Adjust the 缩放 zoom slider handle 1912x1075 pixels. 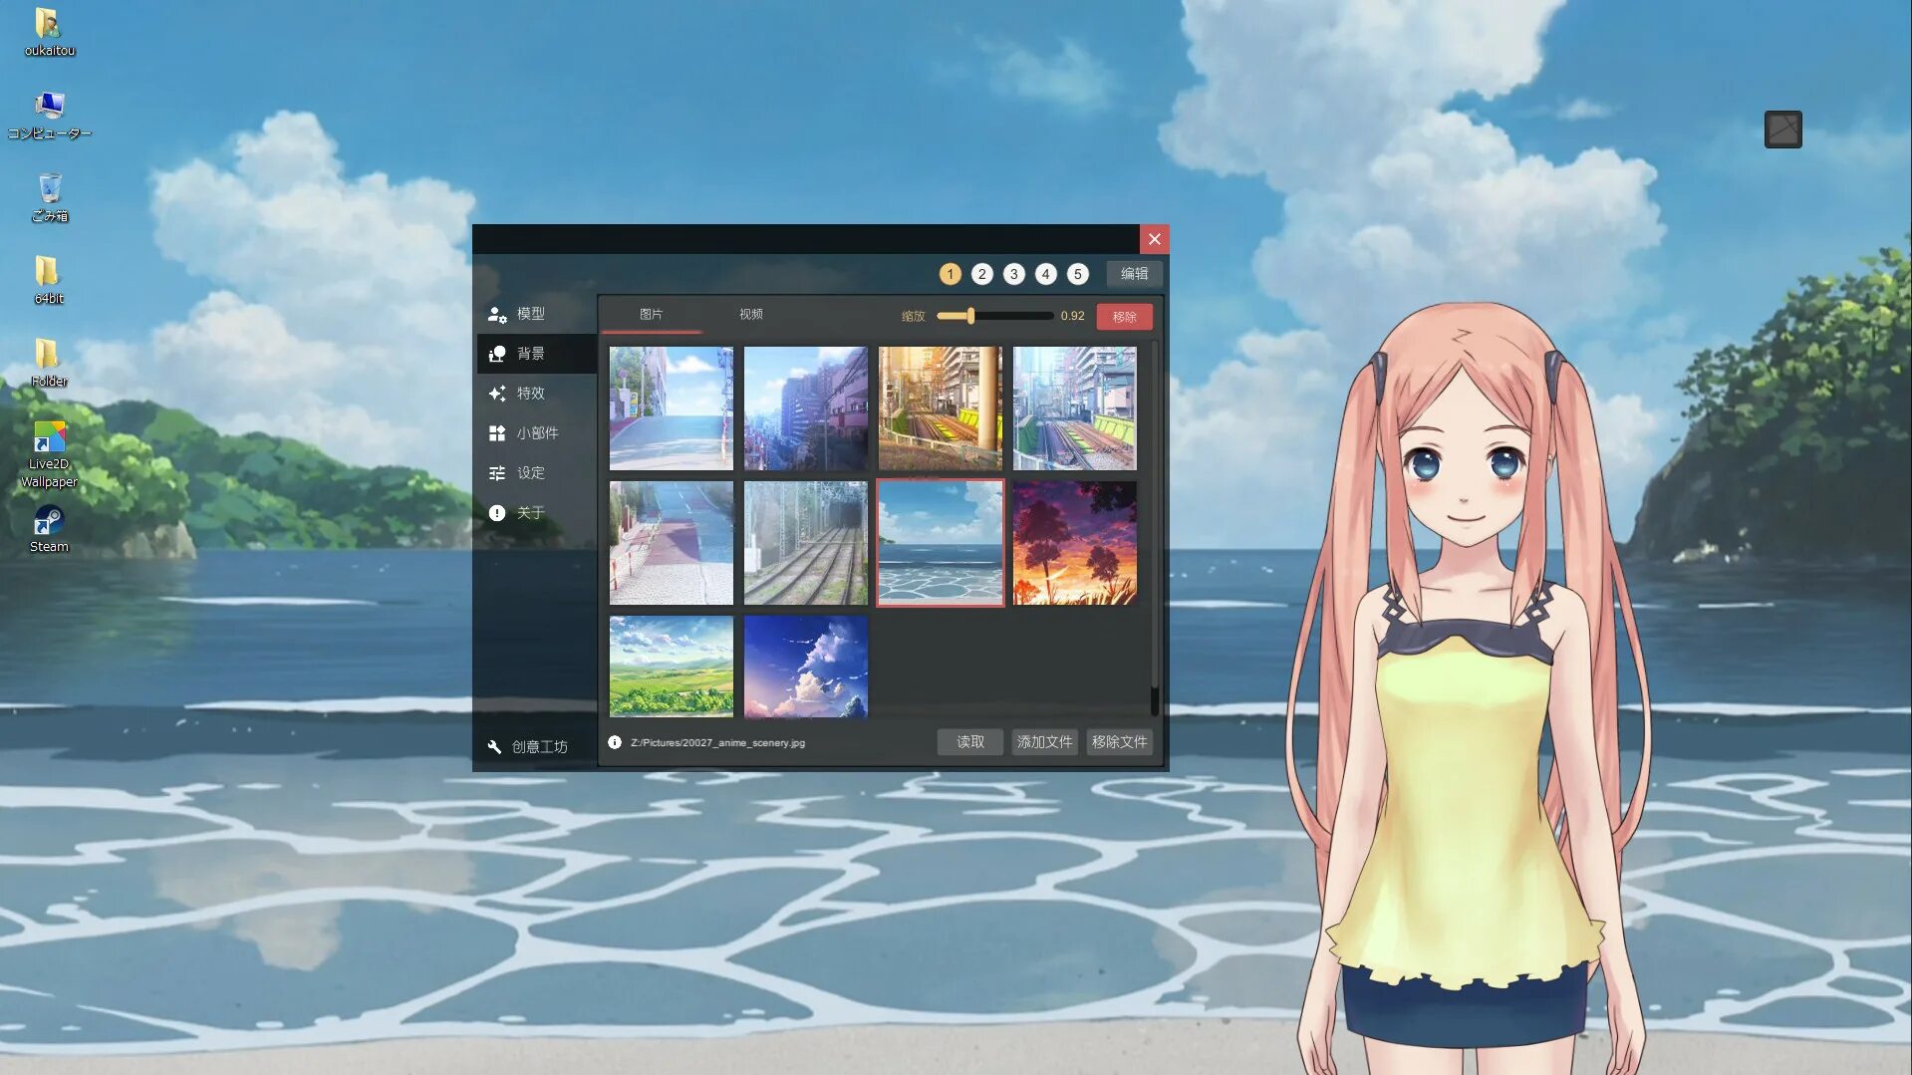970,316
